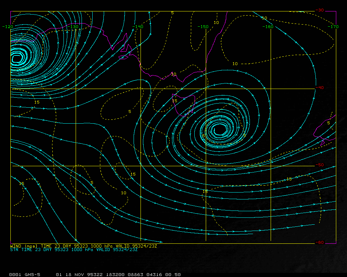Click intersection of -160 meridian and -40 parallel
Screen dimensions: 347x277
[x=271, y=89]
